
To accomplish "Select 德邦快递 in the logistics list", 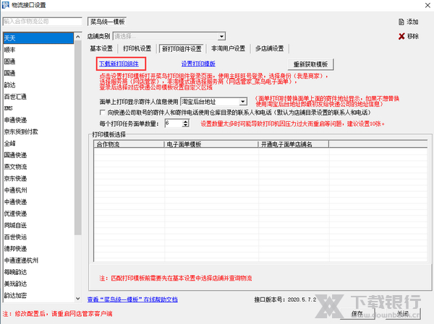I will click(x=38, y=249).
